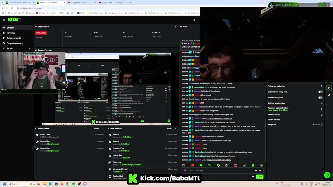Click the Windows Start button
This screenshot has height=187, width=333.
(4, 184)
